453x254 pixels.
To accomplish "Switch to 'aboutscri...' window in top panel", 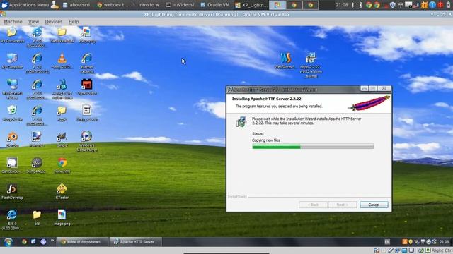I will pos(78,5).
